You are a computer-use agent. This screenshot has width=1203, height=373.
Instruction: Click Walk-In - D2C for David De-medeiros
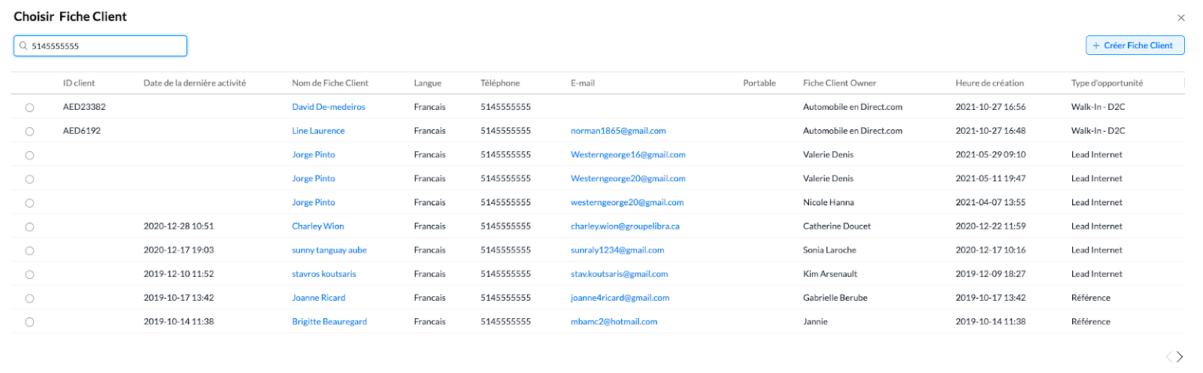1098,107
